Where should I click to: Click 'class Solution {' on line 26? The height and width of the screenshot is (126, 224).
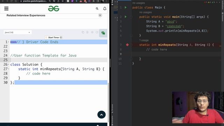tap(26, 64)
